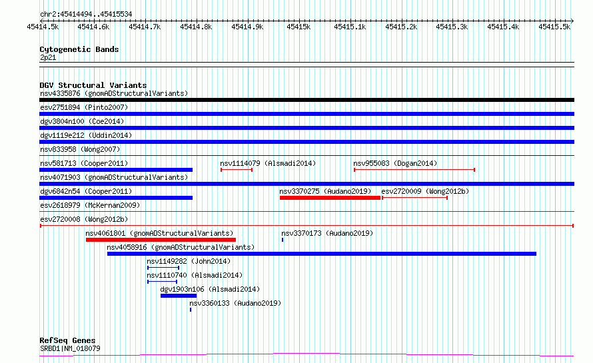
Task: Open the nsv955083 (Dogan2014) label
Action: [395, 163]
